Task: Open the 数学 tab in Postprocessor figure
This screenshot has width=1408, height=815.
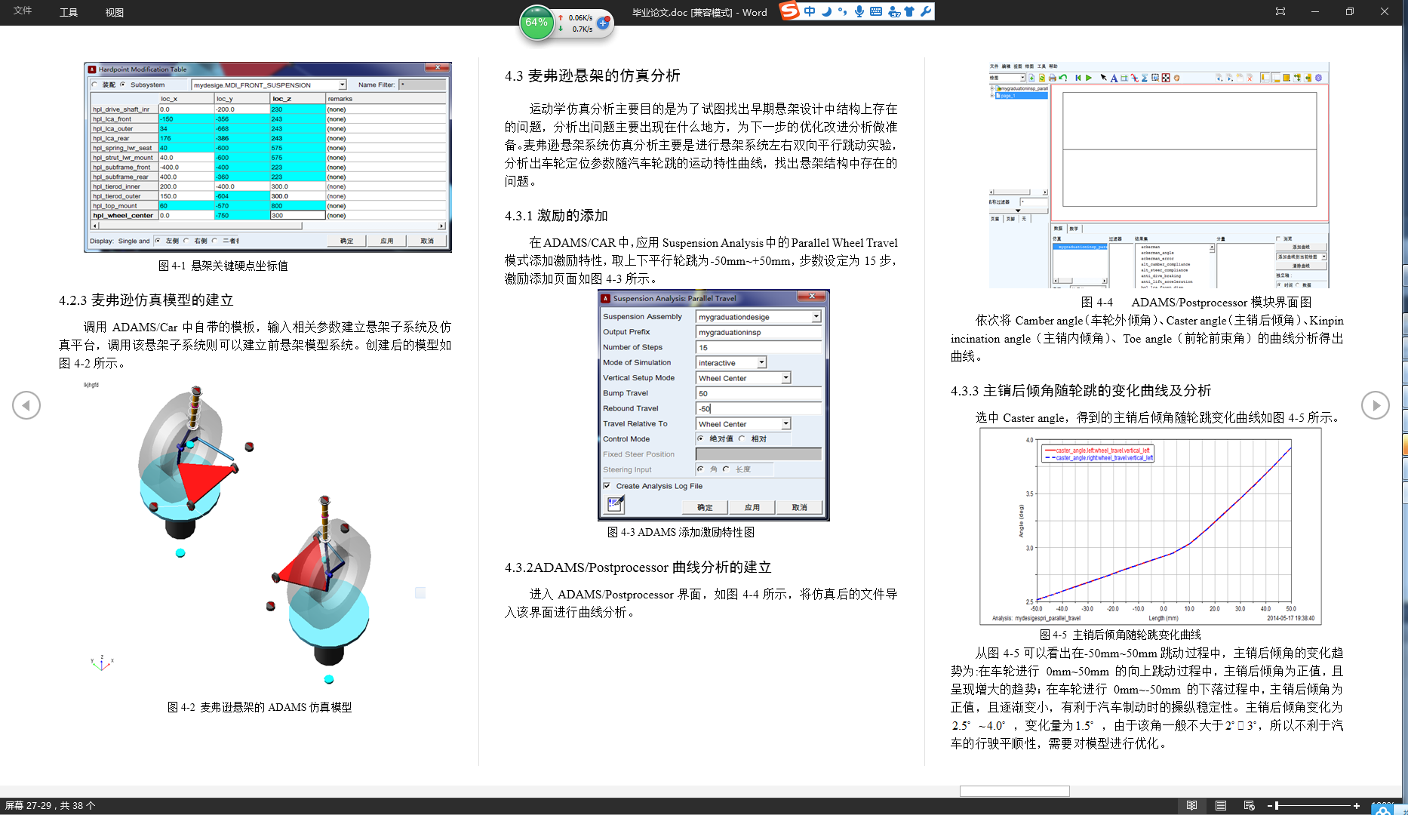Action: tap(1074, 228)
